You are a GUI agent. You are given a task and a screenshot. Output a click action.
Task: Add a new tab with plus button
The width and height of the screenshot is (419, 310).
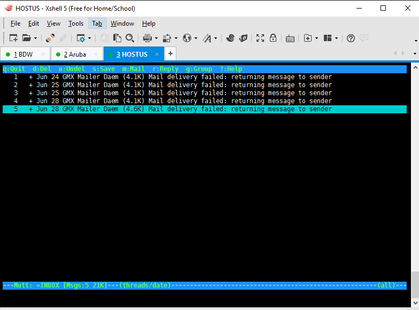point(170,53)
